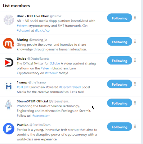The height and width of the screenshot is (144, 143).
Task: Open the #Decentralized hashtag in 1ramp bio
Action: tap(70, 87)
